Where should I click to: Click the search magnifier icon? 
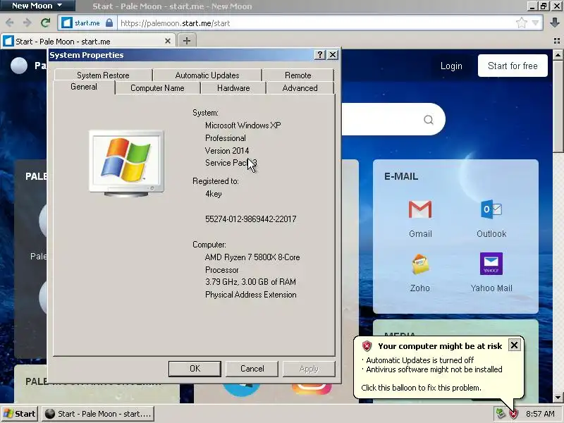(428, 119)
